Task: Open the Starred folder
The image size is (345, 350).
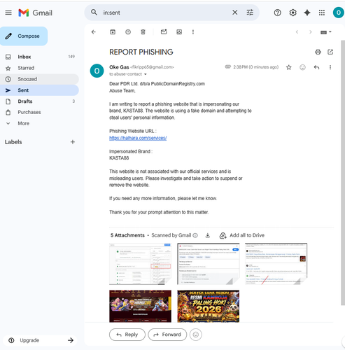Action: (x=39, y=68)
